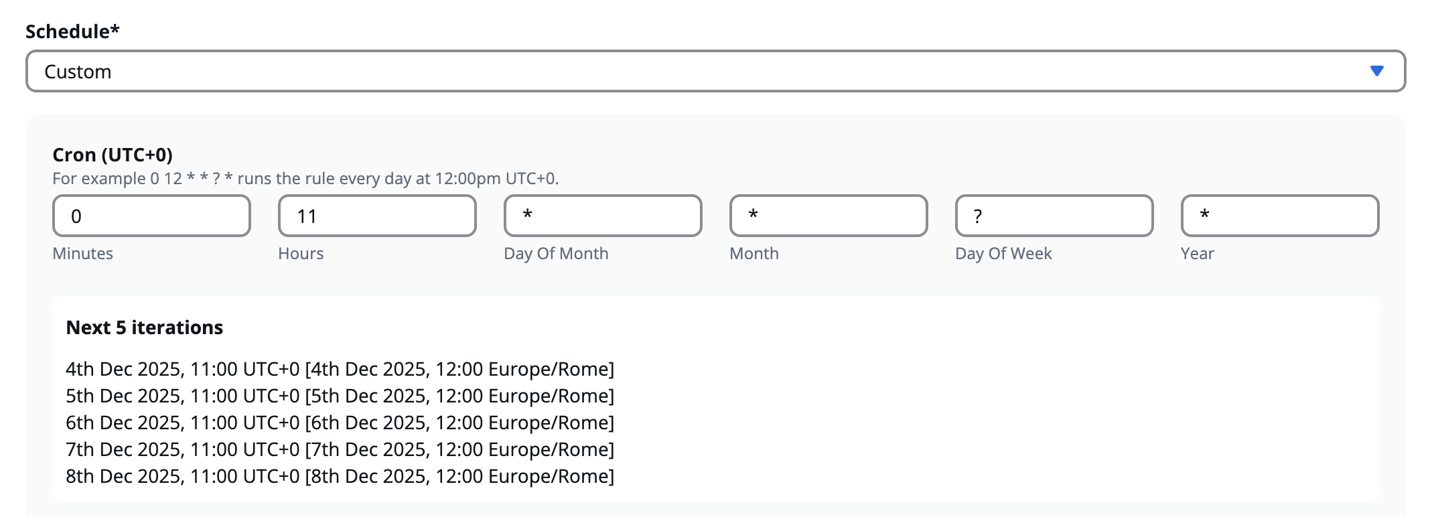Click the Year label text

coord(1198,254)
